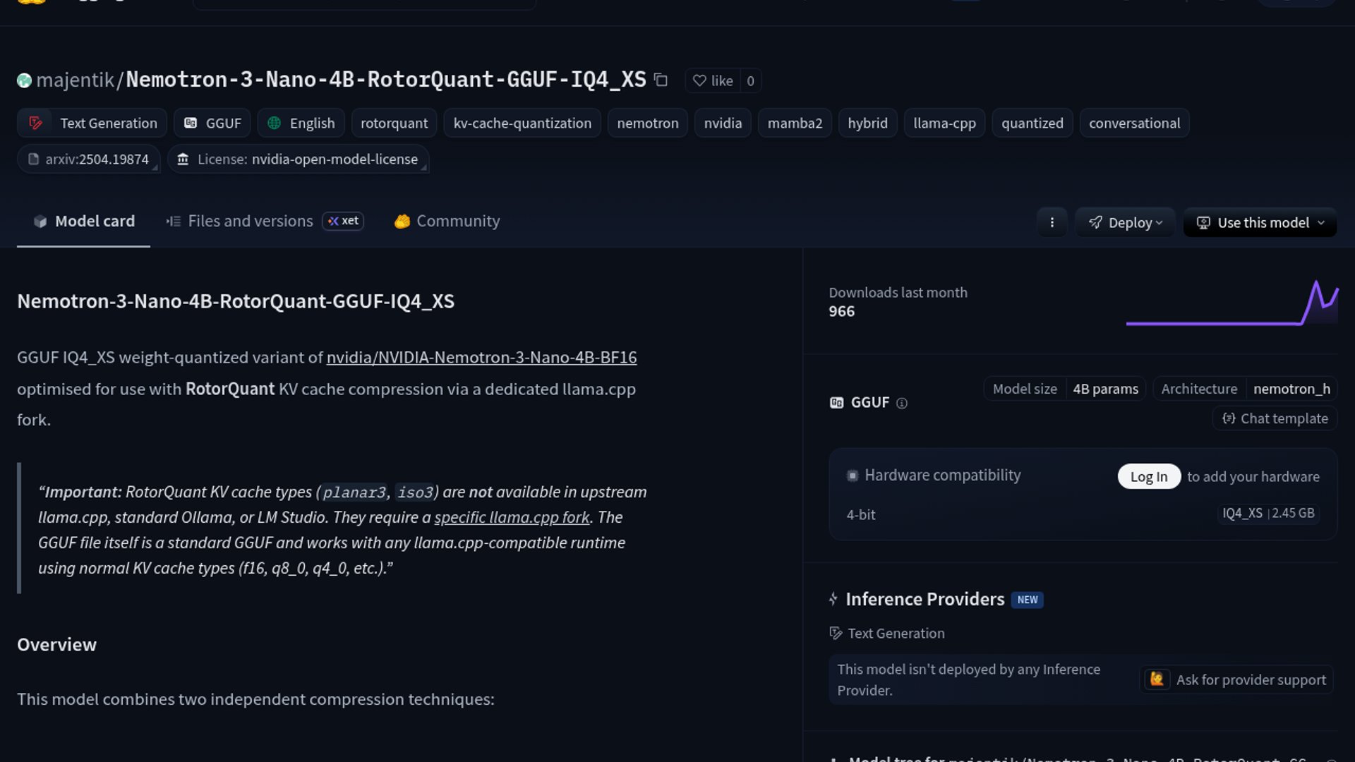1355x762 pixels.
Task: Click Log In to add hardware
Action: pos(1148,476)
